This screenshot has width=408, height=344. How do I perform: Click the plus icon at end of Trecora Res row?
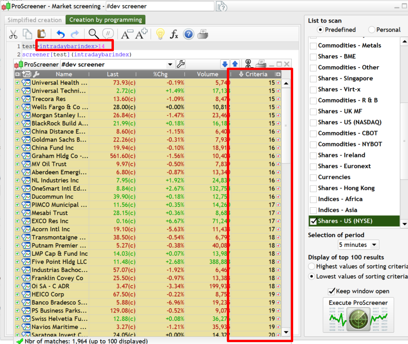click(279, 99)
